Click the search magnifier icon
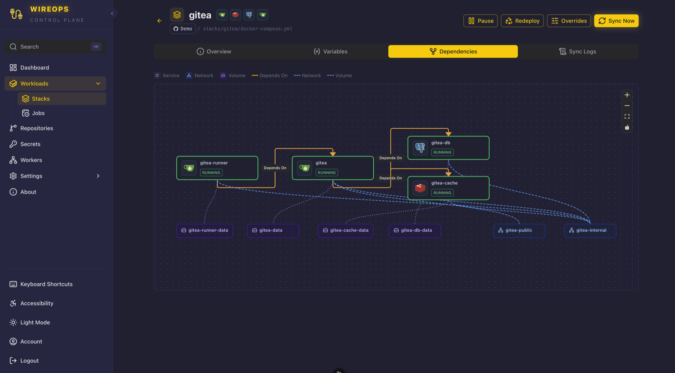 point(13,47)
